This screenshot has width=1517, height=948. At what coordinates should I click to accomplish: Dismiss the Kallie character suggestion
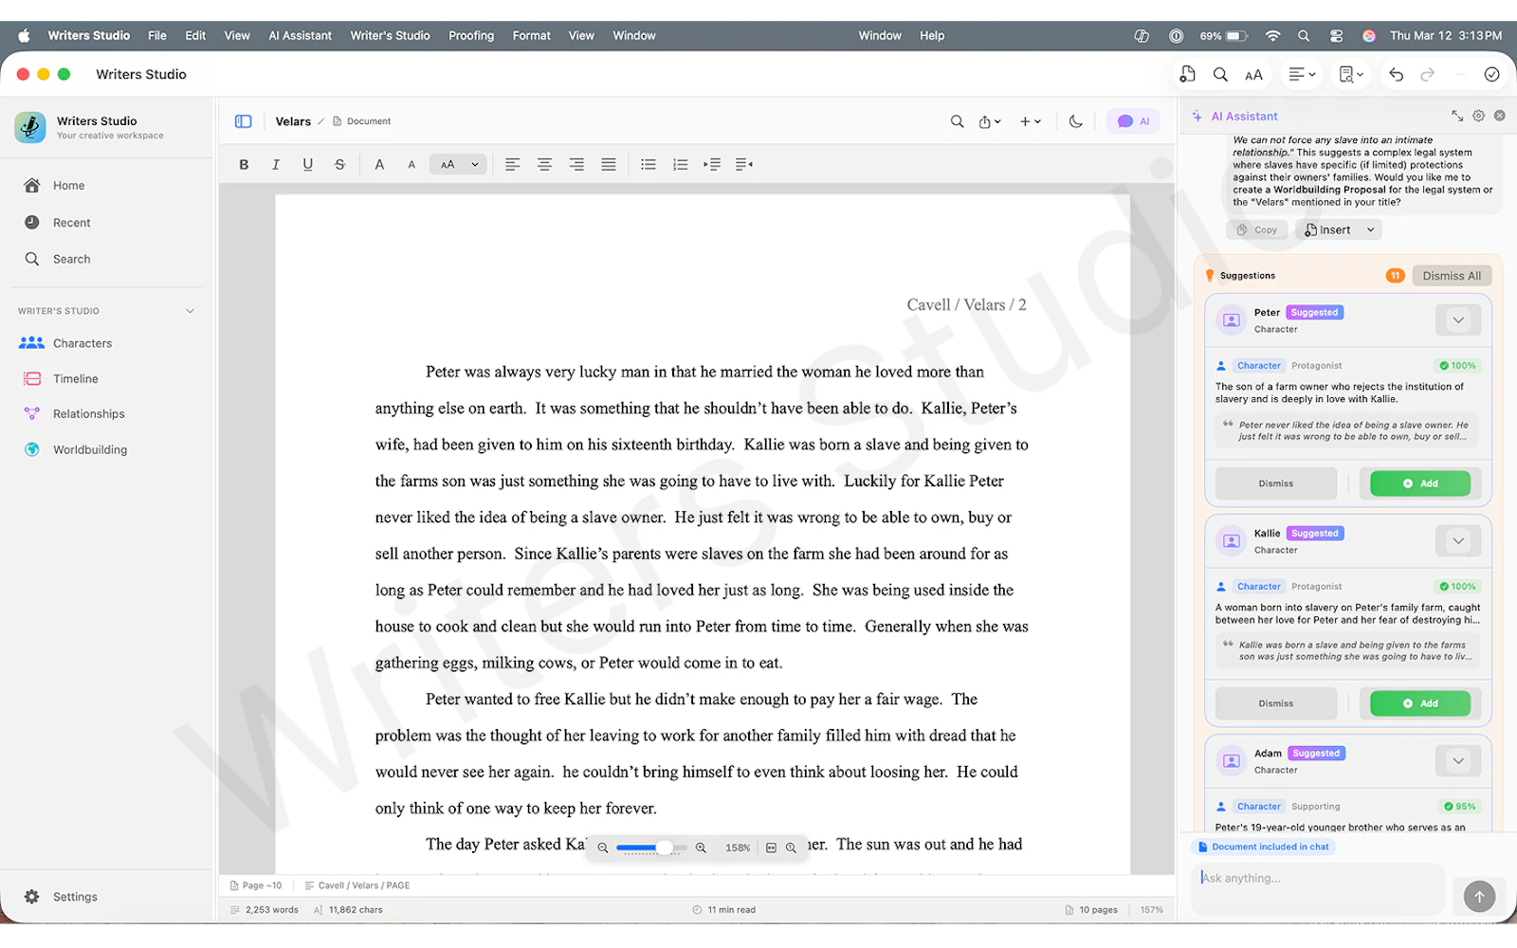[x=1276, y=703]
